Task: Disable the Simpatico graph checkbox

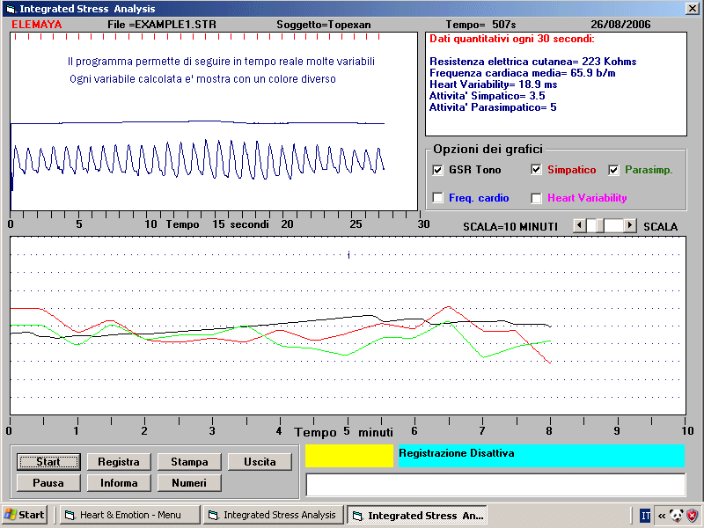Action: (x=537, y=170)
